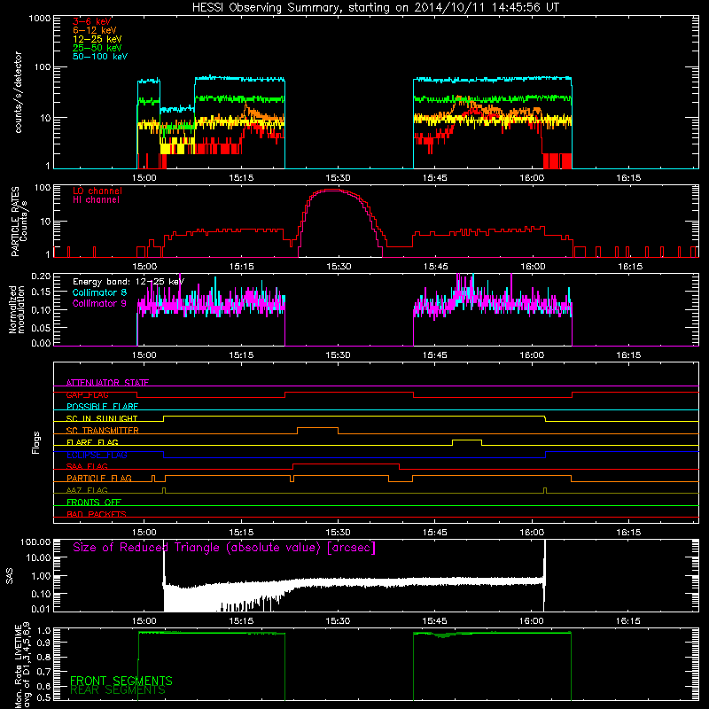Select the FRONT SEGMENTS legend label

click(x=121, y=681)
